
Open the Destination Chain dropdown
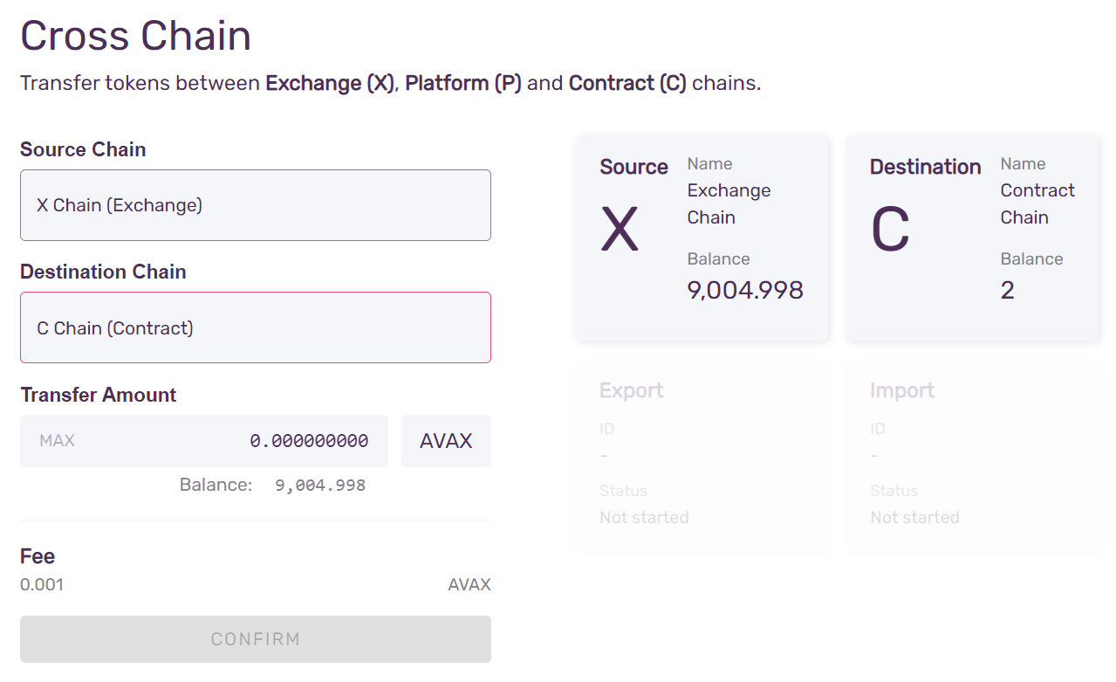tap(256, 327)
